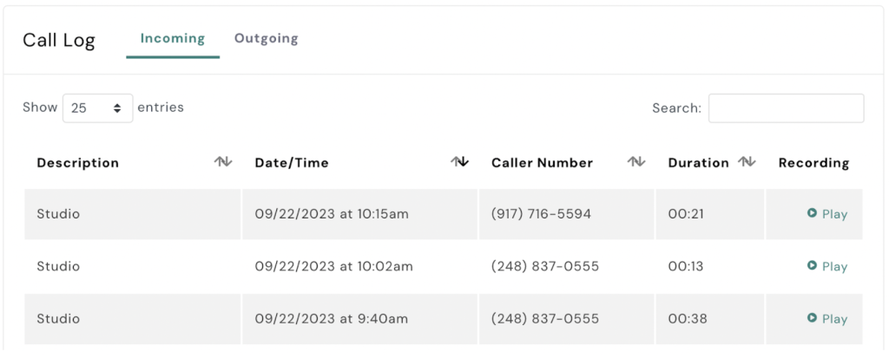Click the Studio description in first row
The width and height of the screenshot is (889, 358).
58,214
